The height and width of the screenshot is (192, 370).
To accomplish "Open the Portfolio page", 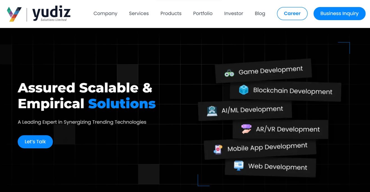I will [203, 13].
